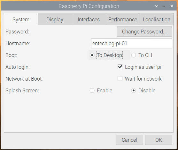
Task: Click the Change Password button
Action: 144,32
